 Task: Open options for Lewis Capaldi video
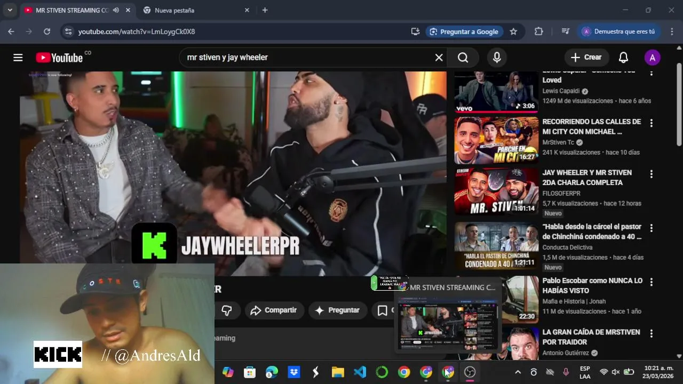click(x=651, y=72)
